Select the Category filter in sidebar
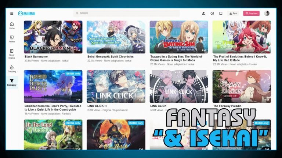The width and height of the screenshot is (282, 158). click(x=12, y=82)
